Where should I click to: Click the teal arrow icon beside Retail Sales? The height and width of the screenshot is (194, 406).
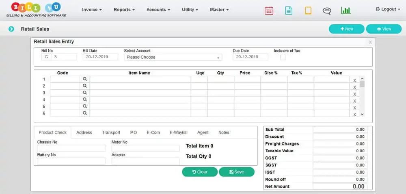click(x=11, y=29)
